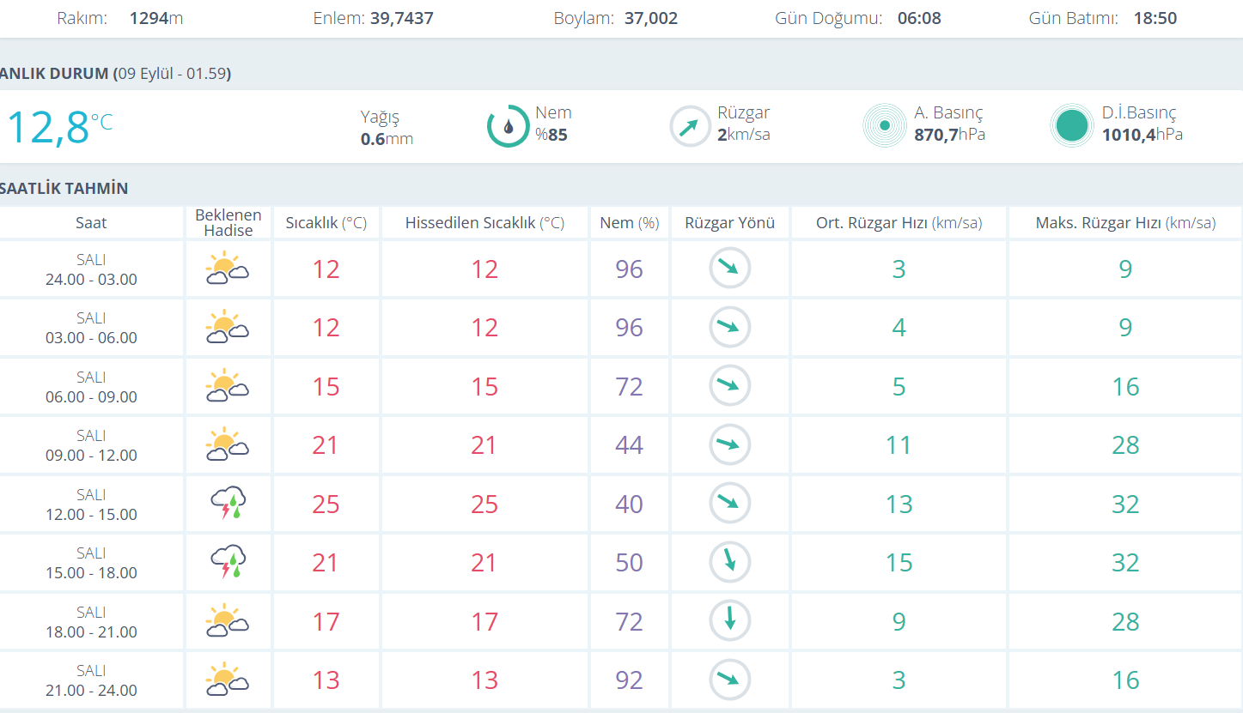Click the A. Basınç concentric rings icon
The image size is (1243, 713).
(884, 126)
